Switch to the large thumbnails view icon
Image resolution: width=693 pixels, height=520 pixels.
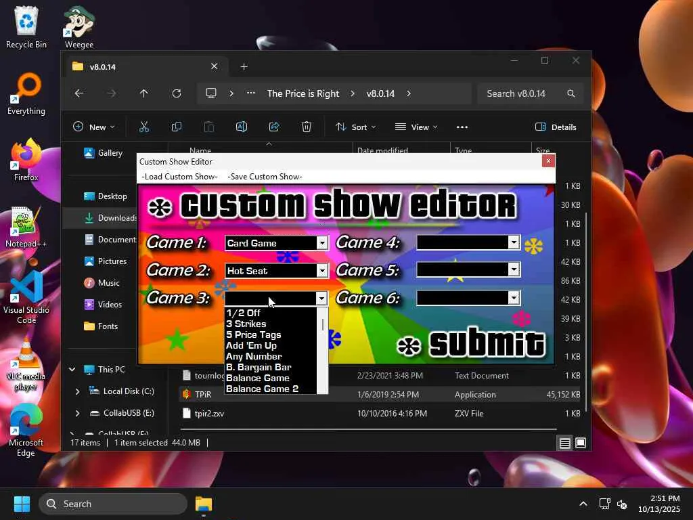[x=581, y=443]
